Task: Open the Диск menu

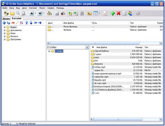Action: tap(24, 8)
